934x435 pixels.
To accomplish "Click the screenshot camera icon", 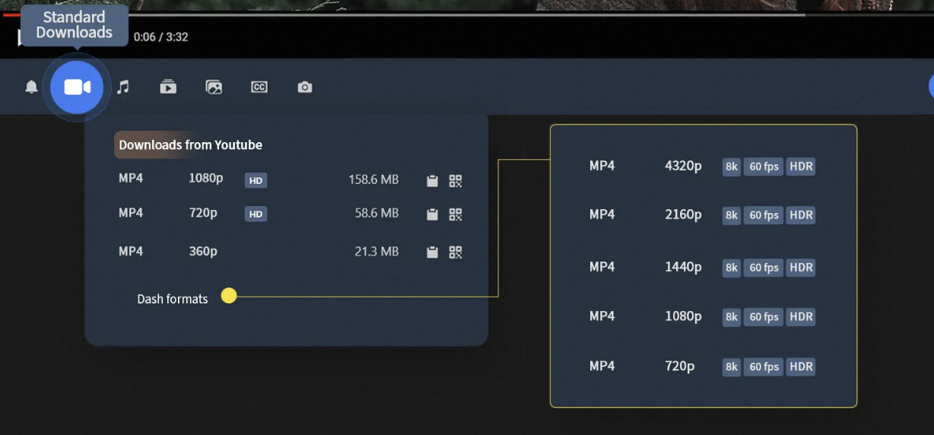I will pos(305,87).
